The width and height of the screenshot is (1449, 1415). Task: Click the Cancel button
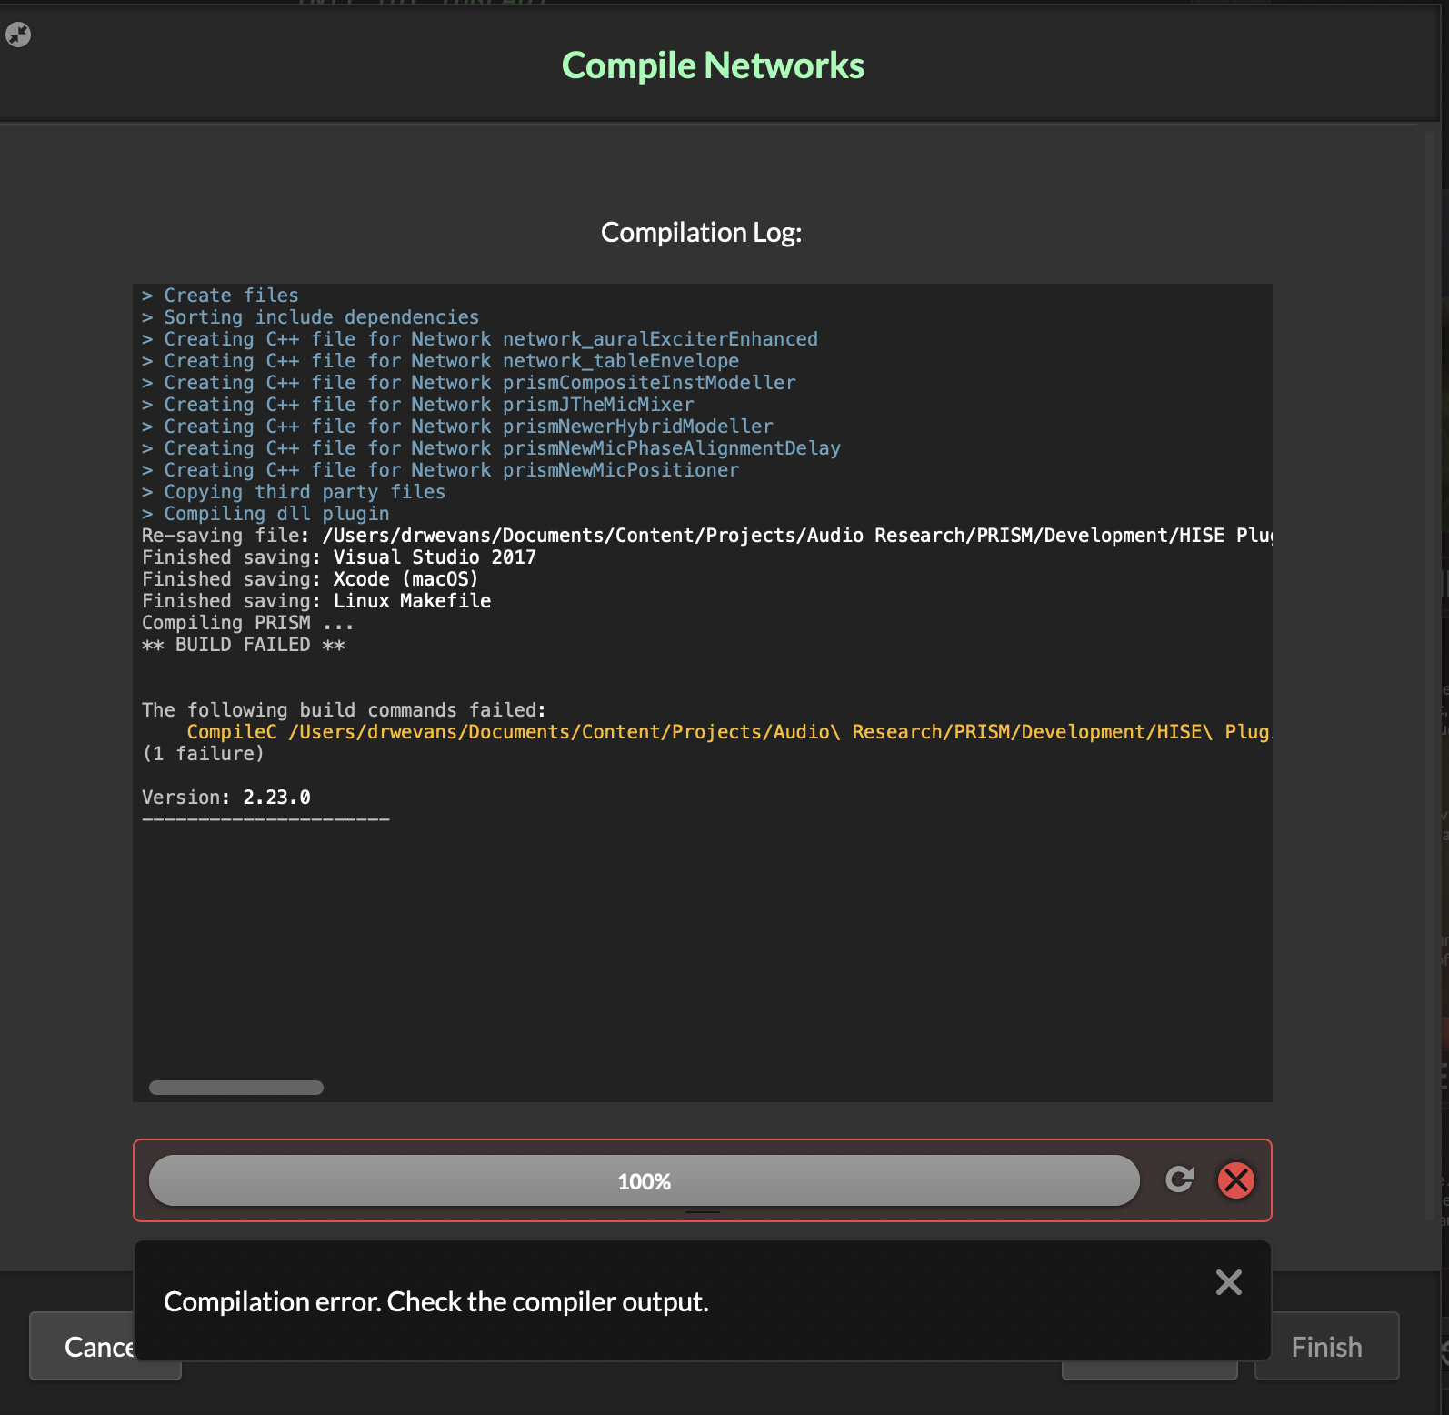[83, 1346]
